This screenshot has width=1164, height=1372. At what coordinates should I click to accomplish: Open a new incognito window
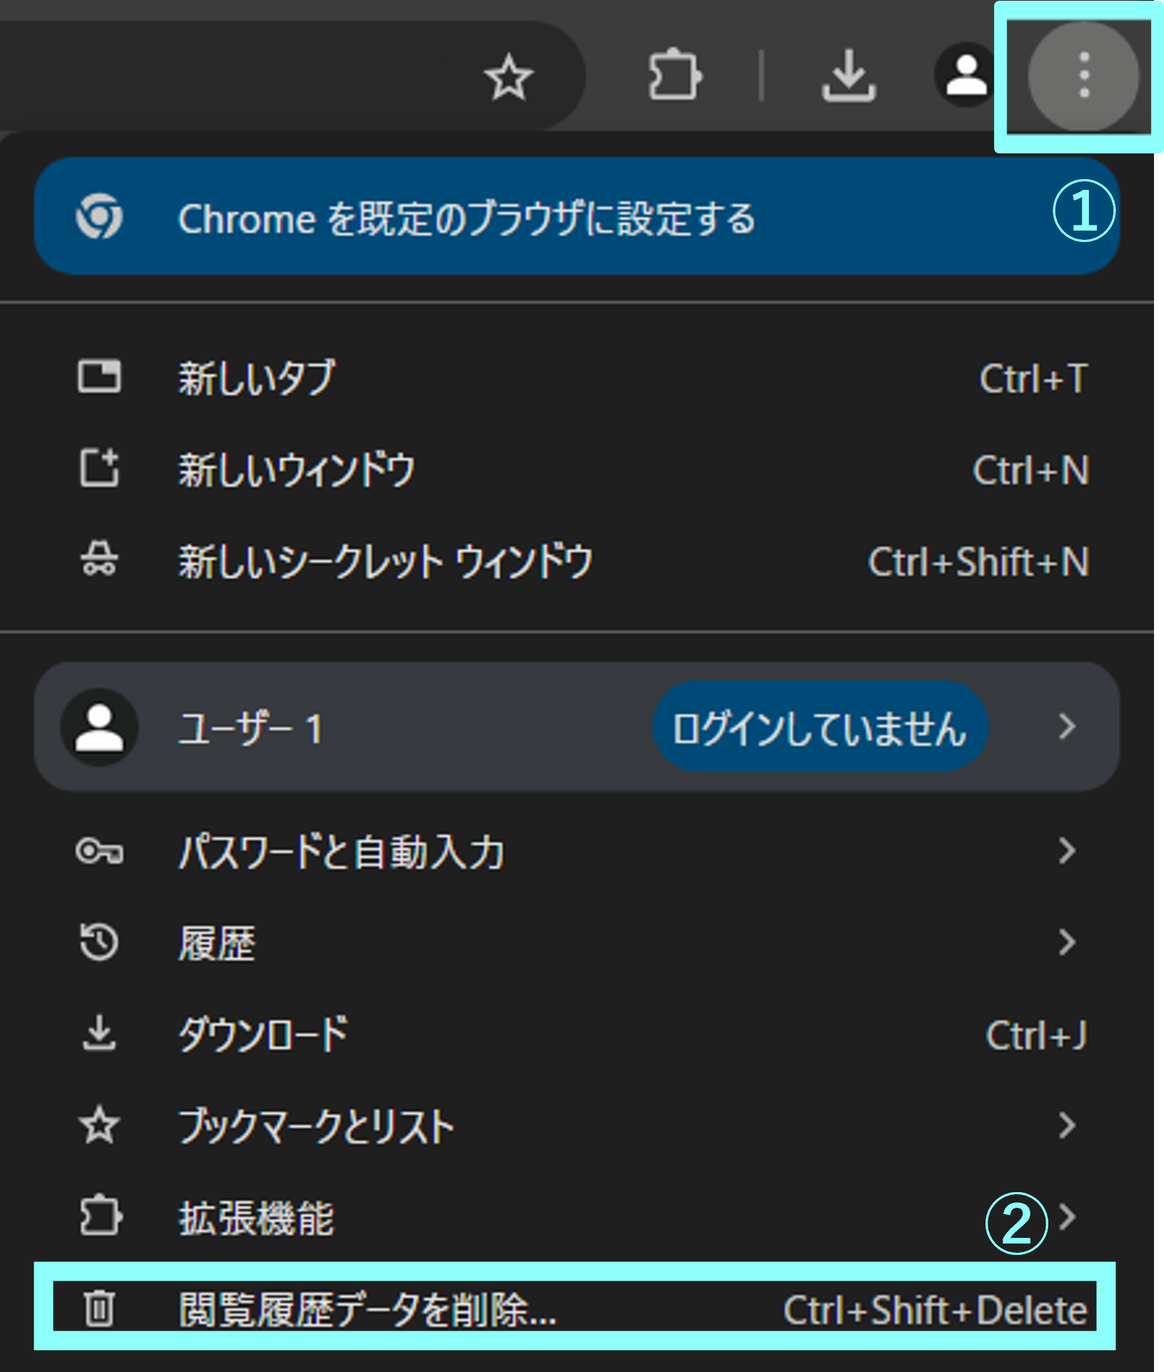pos(576,560)
